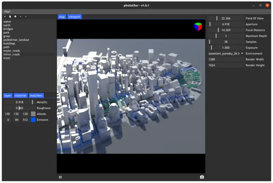Click the blue Emission color swatch
273x183 pixels.
coord(33,120)
